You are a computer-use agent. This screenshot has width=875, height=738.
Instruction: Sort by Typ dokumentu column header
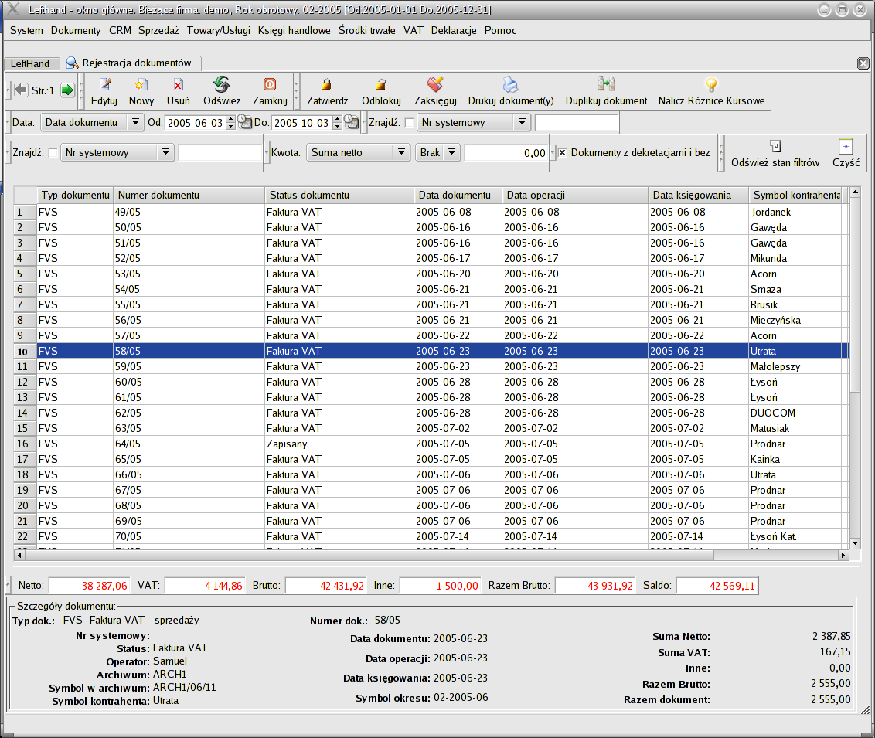pyautogui.click(x=75, y=196)
